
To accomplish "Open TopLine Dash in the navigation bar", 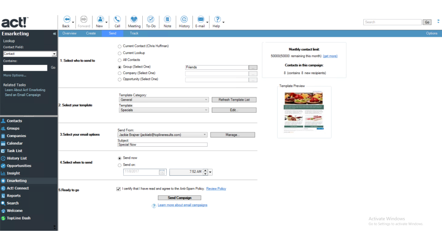I will pyautogui.click(x=18, y=218).
